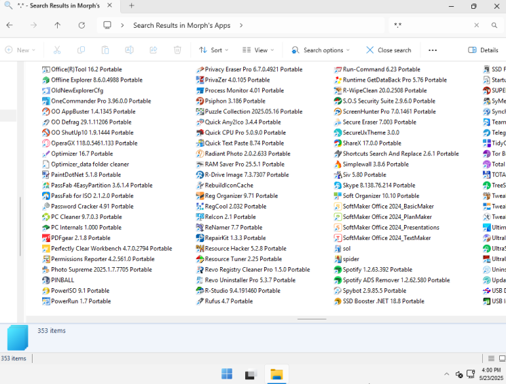Viewport: 506px width, 384px height.
Task: Open the Windows Start menu
Action: tap(227, 374)
